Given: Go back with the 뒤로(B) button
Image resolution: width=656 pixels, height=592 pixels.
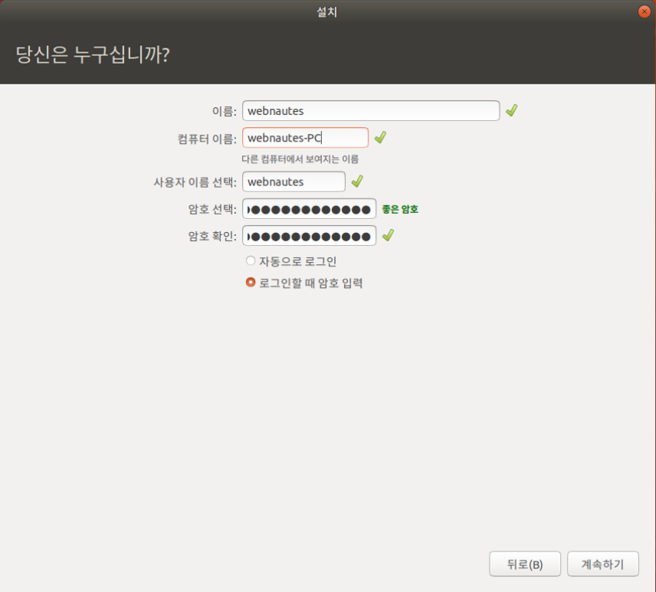Looking at the screenshot, I should click(525, 564).
